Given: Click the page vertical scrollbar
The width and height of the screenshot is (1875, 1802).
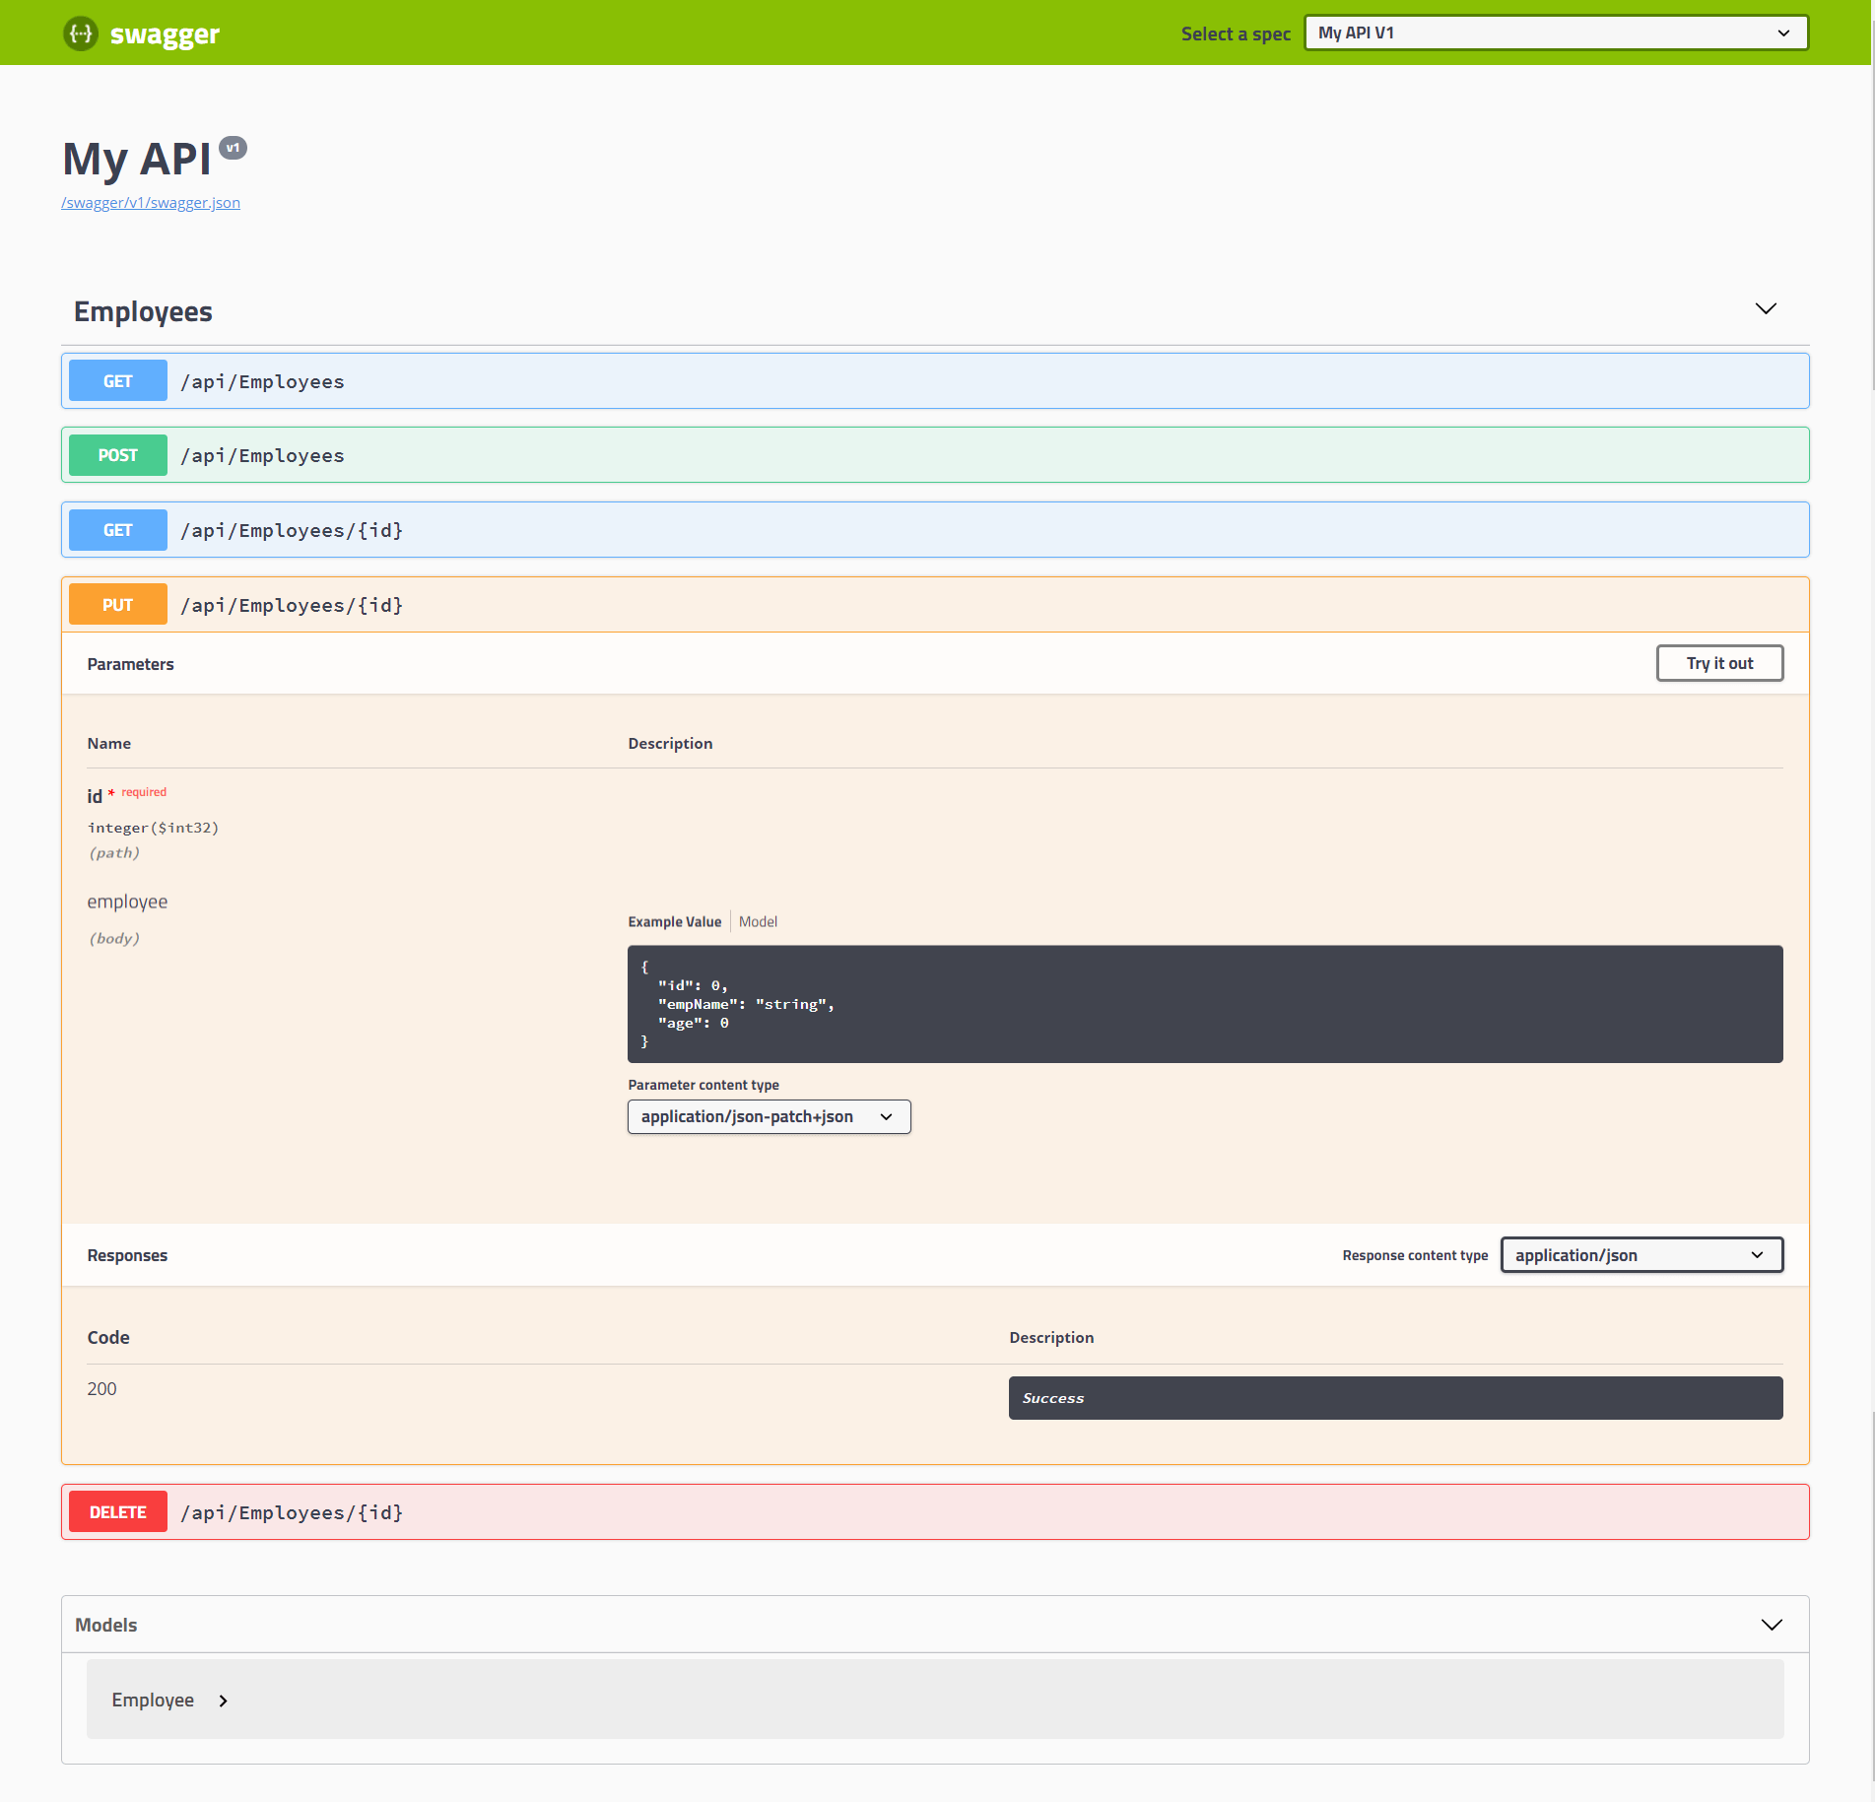Looking at the screenshot, I should click(1871, 901).
